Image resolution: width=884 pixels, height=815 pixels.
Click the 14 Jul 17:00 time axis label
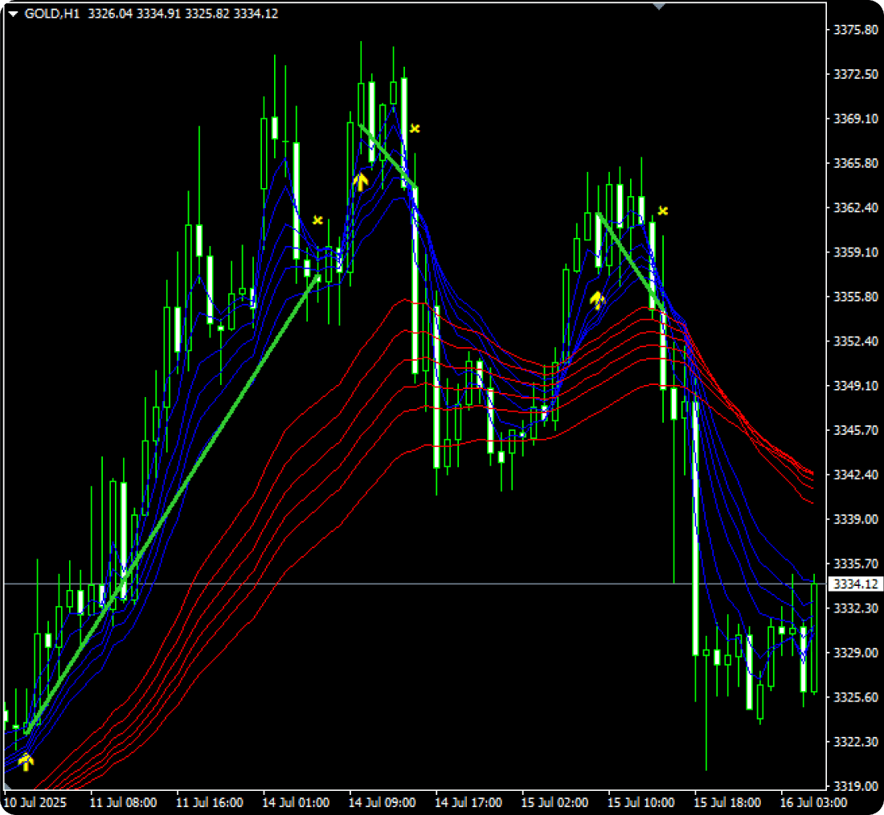[468, 802]
